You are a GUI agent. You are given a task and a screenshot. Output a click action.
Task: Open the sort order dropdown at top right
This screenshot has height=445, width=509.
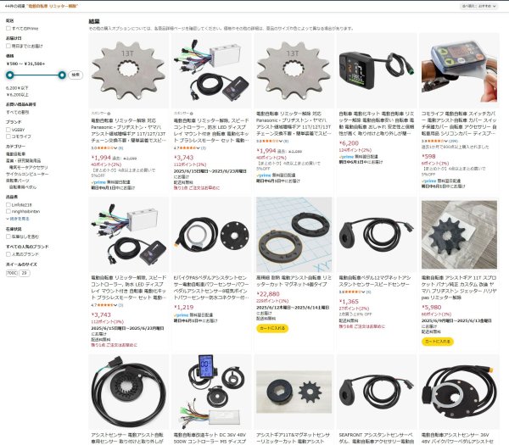(479, 6)
